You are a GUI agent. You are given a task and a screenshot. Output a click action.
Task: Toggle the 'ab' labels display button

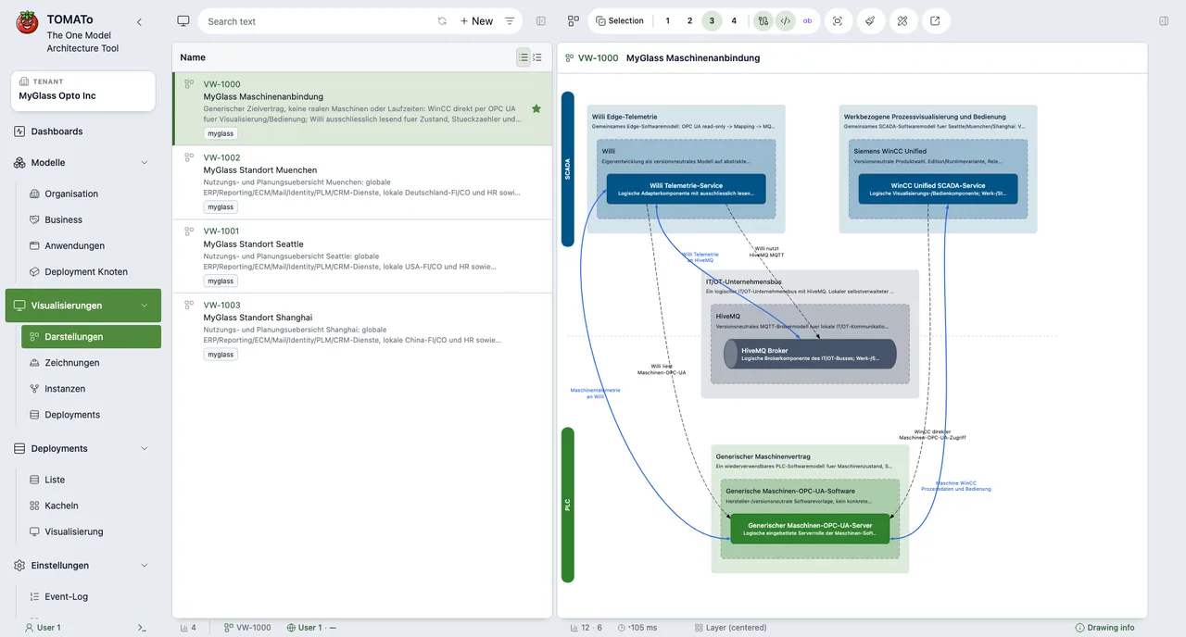coord(808,21)
